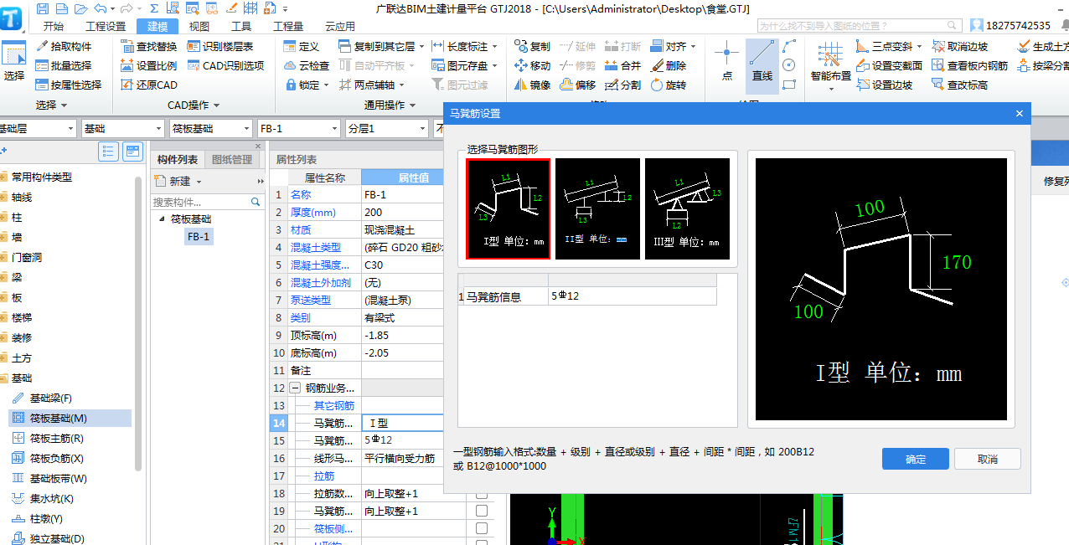
Task: Tick the checkbox in row 20 筏板侧
Action: (x=482, y=528)
